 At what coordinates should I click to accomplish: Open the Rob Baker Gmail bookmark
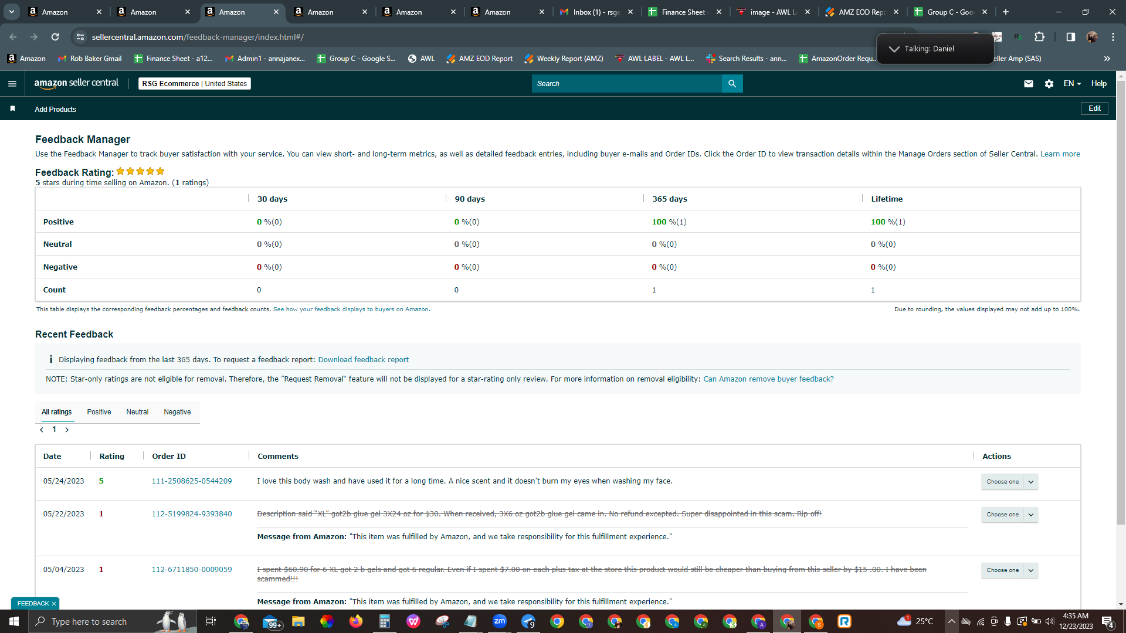pyautogui.click(x=90, y=59)
